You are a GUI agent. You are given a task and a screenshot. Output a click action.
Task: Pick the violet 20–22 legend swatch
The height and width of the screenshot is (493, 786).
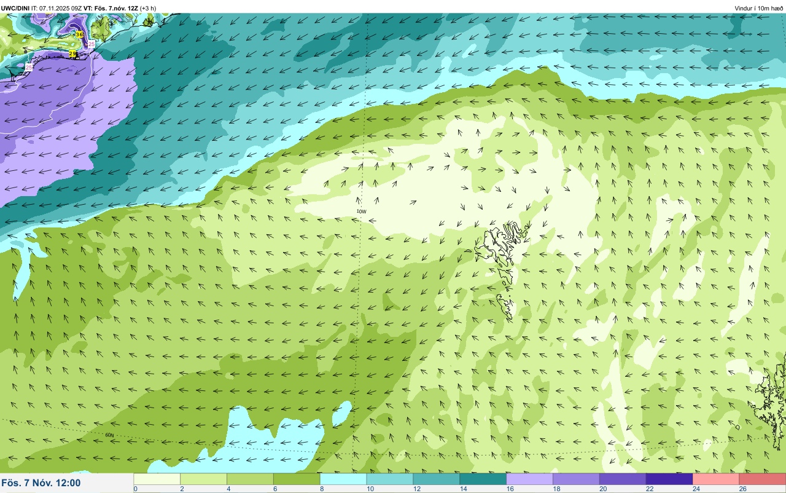click(623, 479)
